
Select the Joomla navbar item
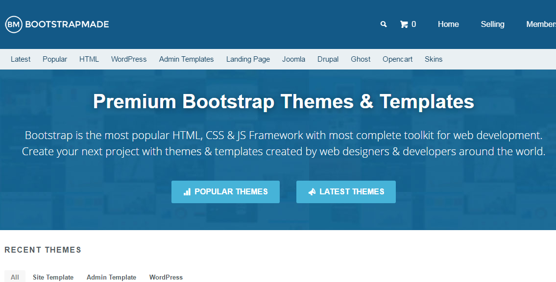(293, 59)
